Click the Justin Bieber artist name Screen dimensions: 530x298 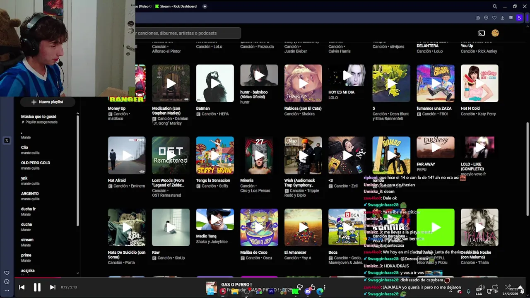(296, 51)
